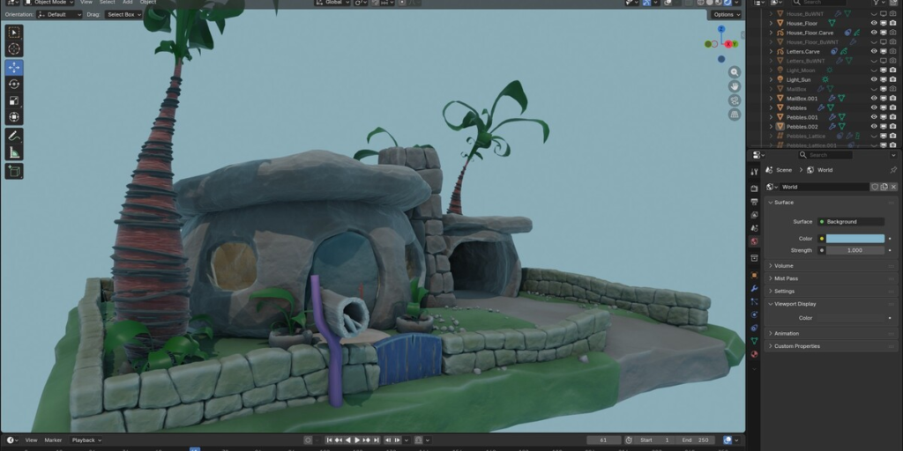The height and width of the screenshot is (451, 903).
Task: Open the Render properties tab
Action: point(754,189)
